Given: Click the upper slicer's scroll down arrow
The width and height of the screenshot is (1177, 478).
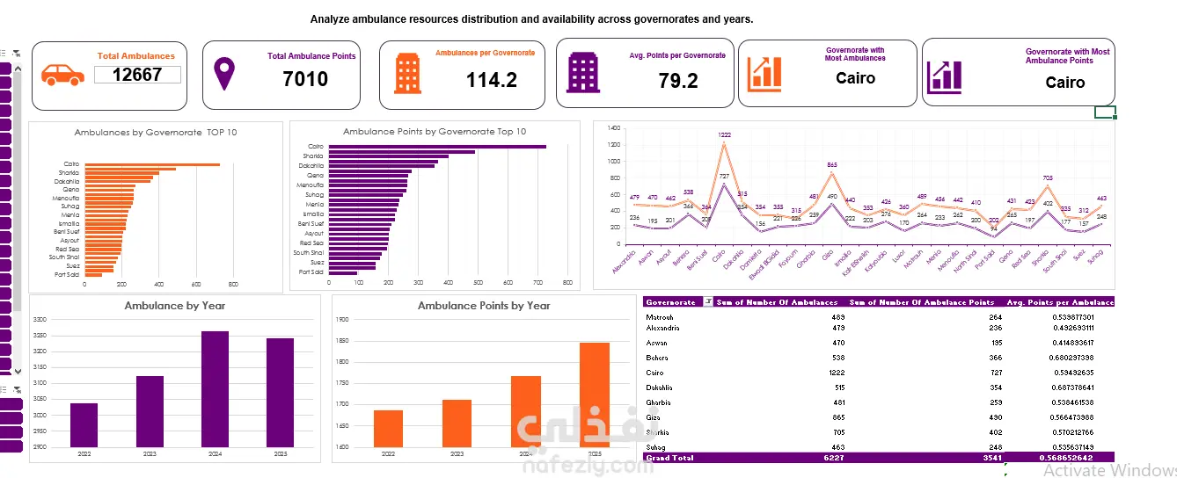Looking at the screenshot, I should [x=18, y=372].
